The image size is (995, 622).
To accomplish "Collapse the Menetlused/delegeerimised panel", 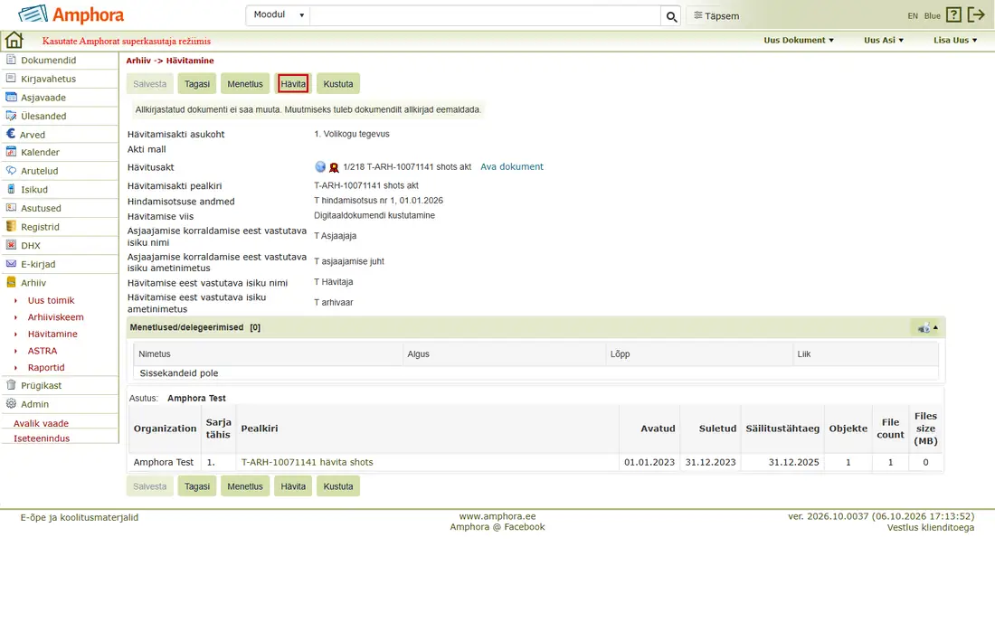I will [935, 328].
